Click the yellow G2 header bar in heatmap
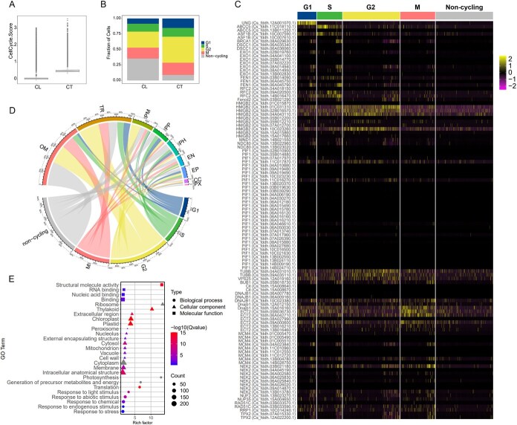This screenshot has height=425, width=517. click(371, 16)
